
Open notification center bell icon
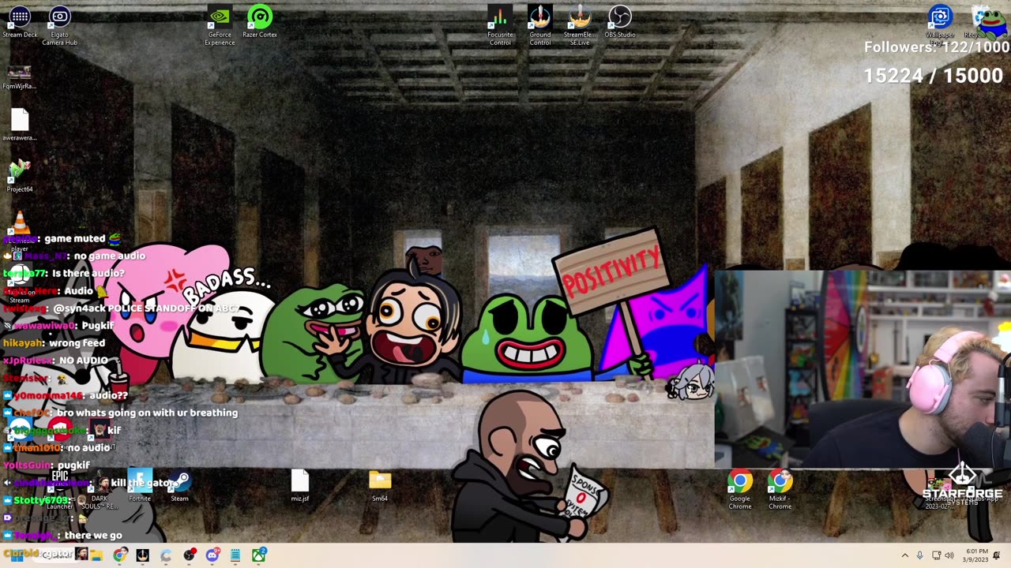point(996,555)
